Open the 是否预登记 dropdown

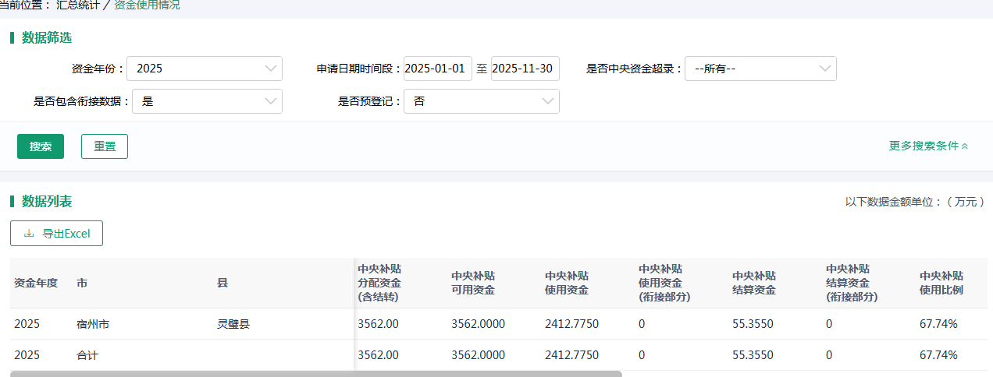pos(481,101)
